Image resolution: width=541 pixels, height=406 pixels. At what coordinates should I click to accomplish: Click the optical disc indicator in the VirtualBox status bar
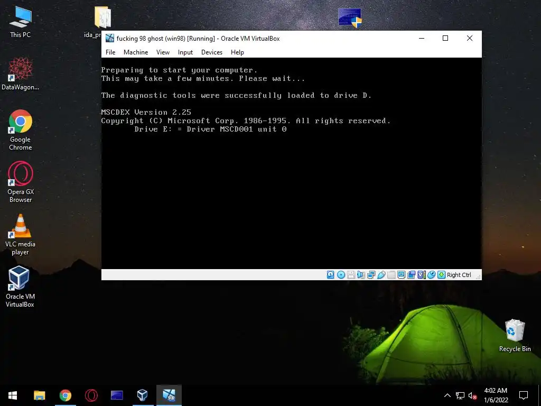[x=341, y=275]
